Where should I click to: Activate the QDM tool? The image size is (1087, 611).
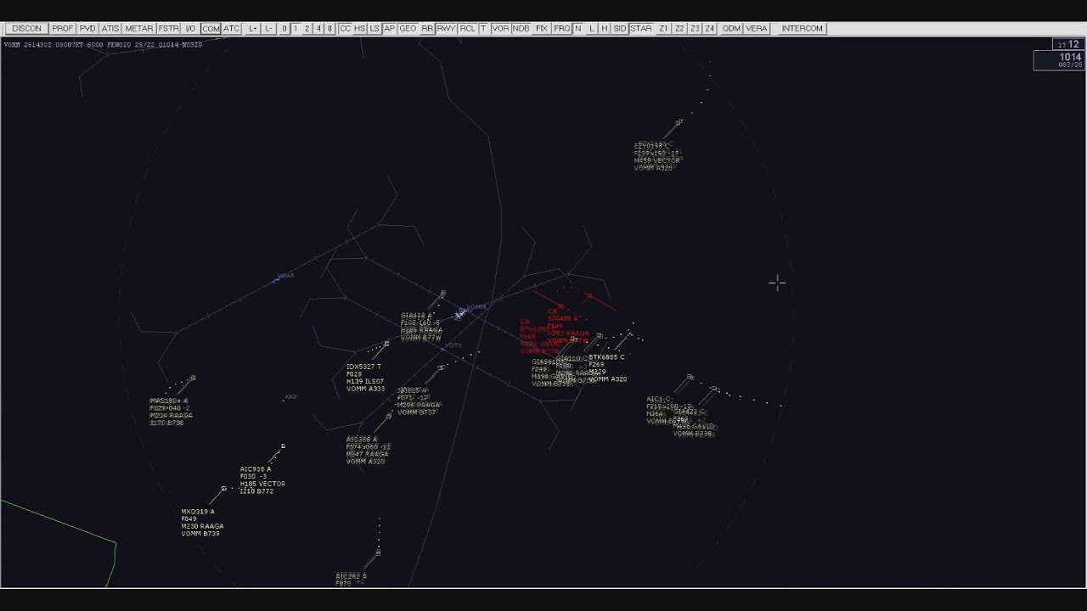click(x=731, y=29)
